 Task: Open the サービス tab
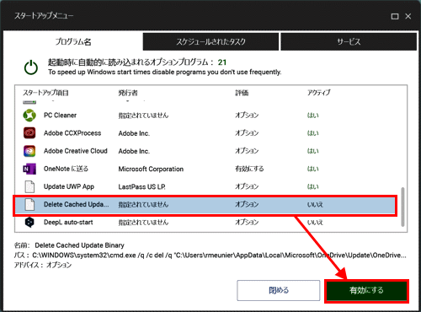point(349,41)
